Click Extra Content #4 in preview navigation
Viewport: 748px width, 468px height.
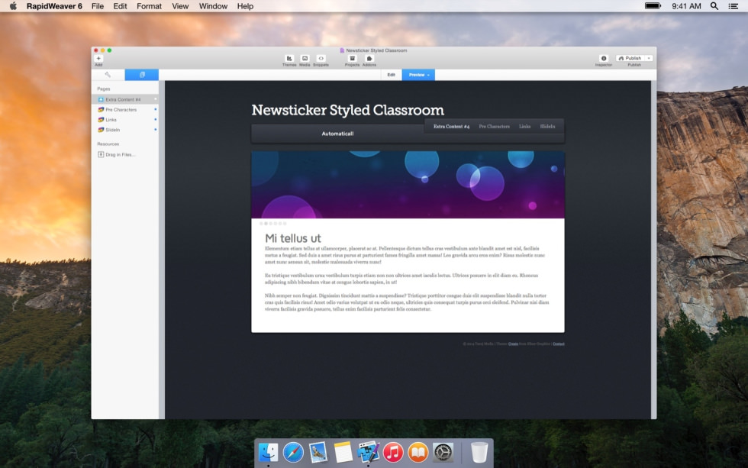[451, 127]
